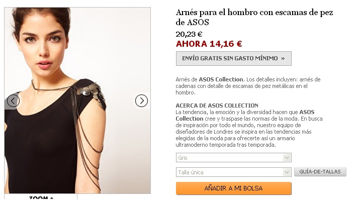
Task: Click the product title Arnés para el hombro
Action: click(x=254, y=17)
